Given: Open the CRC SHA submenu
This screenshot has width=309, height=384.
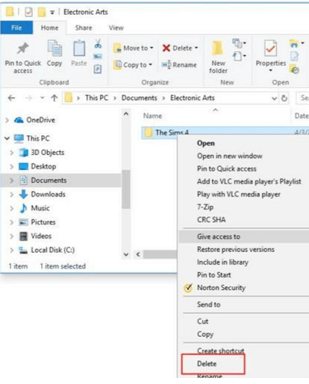Looking at the screenshot, I should [211, 220].
